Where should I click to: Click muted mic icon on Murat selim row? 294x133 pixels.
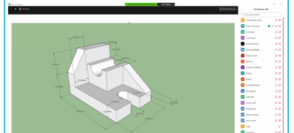point(276,103)
